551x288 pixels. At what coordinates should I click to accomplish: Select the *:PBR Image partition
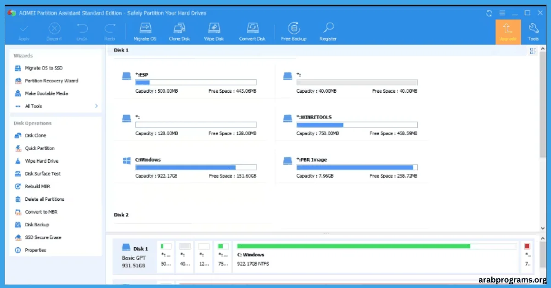351,168
